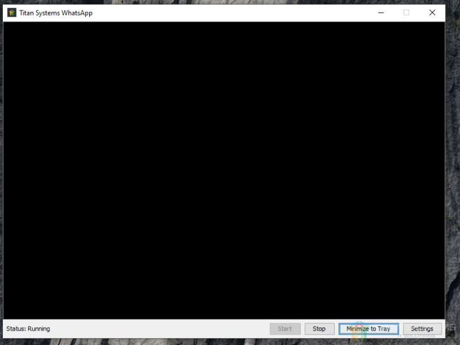Click the window title text "Titan Systems WhatsApp"
Screen dimensions: 460x345
[x=56, y=13]
